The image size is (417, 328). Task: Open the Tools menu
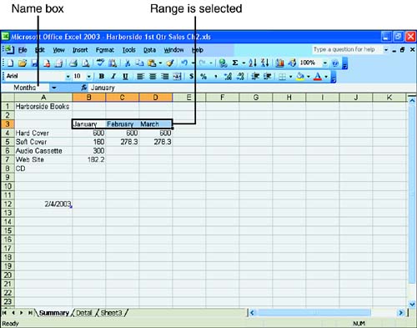129,50
